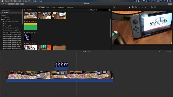Select the purple star animation thumbnail
The width and height of the screenshot is (173, 97).
coord(28,37)
